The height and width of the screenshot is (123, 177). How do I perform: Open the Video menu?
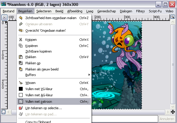169,11
